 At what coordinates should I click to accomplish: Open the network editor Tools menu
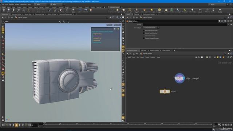(x=147, y=57)
